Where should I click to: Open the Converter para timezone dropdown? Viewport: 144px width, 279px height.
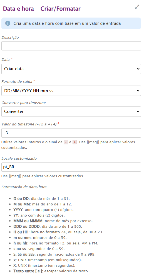point(71,111)
